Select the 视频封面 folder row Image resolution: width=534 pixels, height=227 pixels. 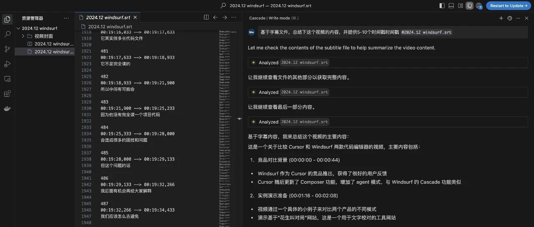point(45,36)
